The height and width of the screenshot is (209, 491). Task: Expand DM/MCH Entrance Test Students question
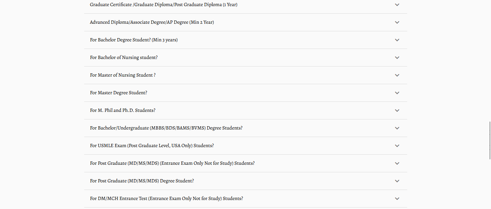(x=397, y=199)
